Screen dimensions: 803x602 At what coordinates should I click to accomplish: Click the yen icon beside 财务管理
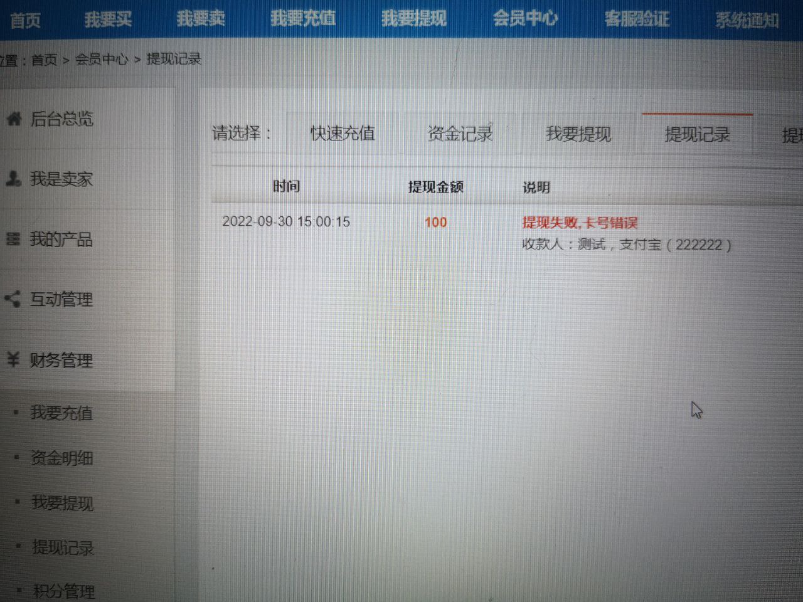click(x=13, y=359)
